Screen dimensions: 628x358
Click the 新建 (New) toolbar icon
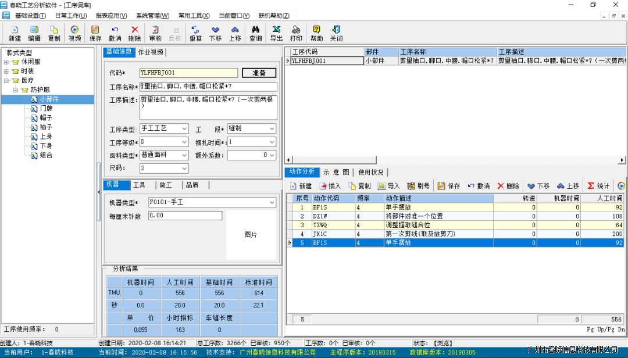15,33
